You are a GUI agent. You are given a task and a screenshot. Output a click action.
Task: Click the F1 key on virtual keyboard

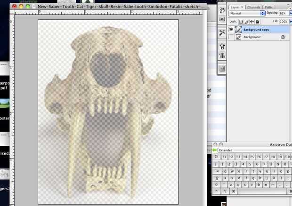click(x=224, y=157)
